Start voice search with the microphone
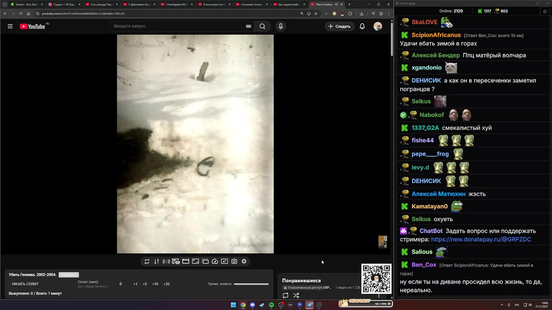Image resolution: width=552 pixels, height=310 pixels. (281, 26)
